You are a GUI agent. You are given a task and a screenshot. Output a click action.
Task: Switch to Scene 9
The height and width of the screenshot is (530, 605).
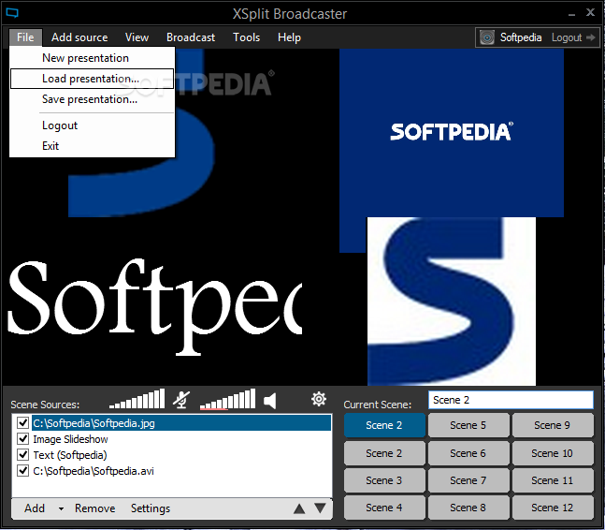click(553, 425)
